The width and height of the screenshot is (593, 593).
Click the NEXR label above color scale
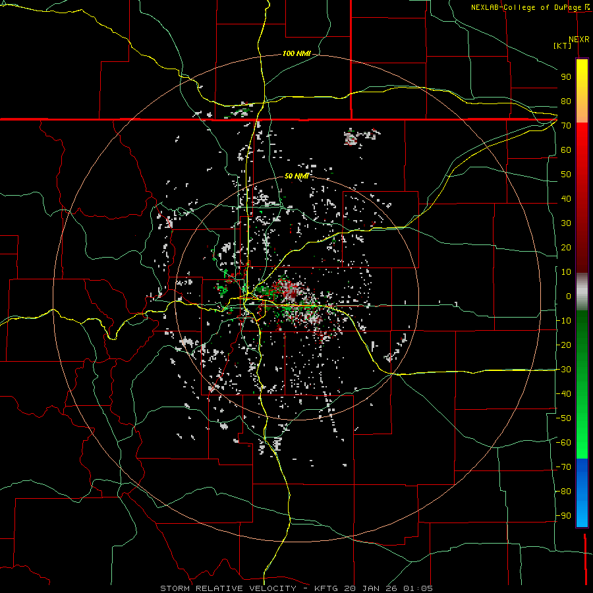point(579,40)
